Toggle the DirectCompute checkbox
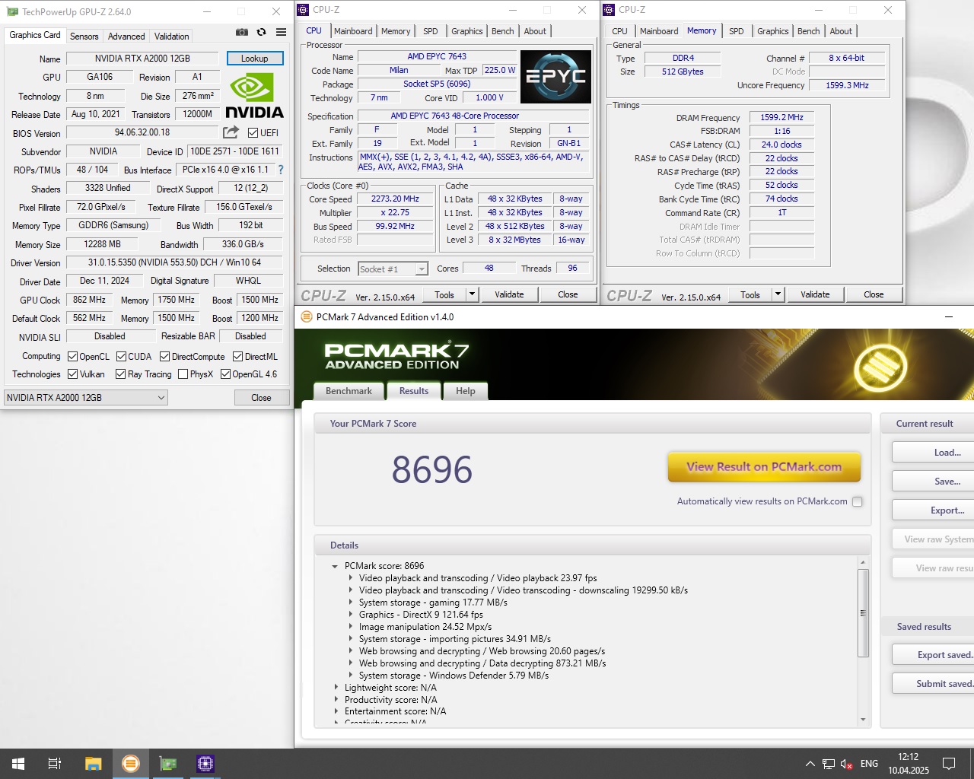Image resolution: width=974 pixels, height=779 pixels. [x=164, y=356]
